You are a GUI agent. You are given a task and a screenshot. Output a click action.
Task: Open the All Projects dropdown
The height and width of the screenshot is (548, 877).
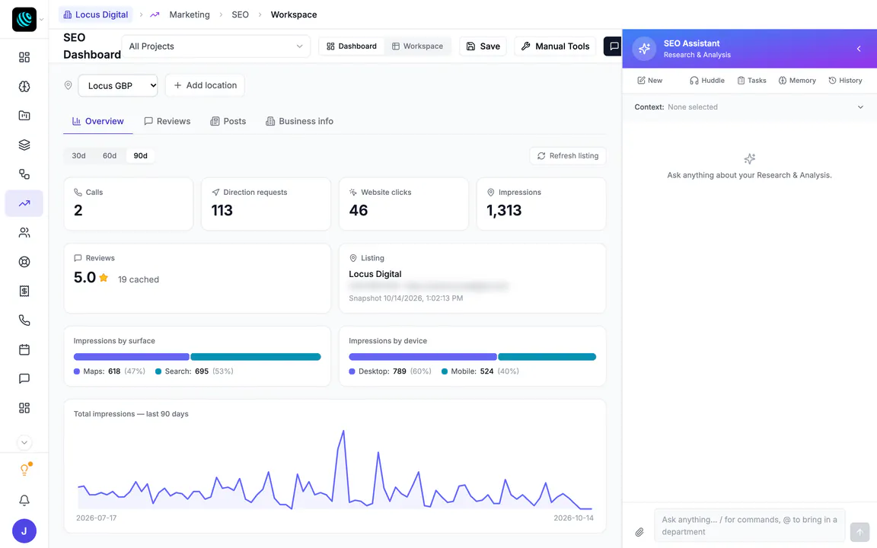coord(216,46)
